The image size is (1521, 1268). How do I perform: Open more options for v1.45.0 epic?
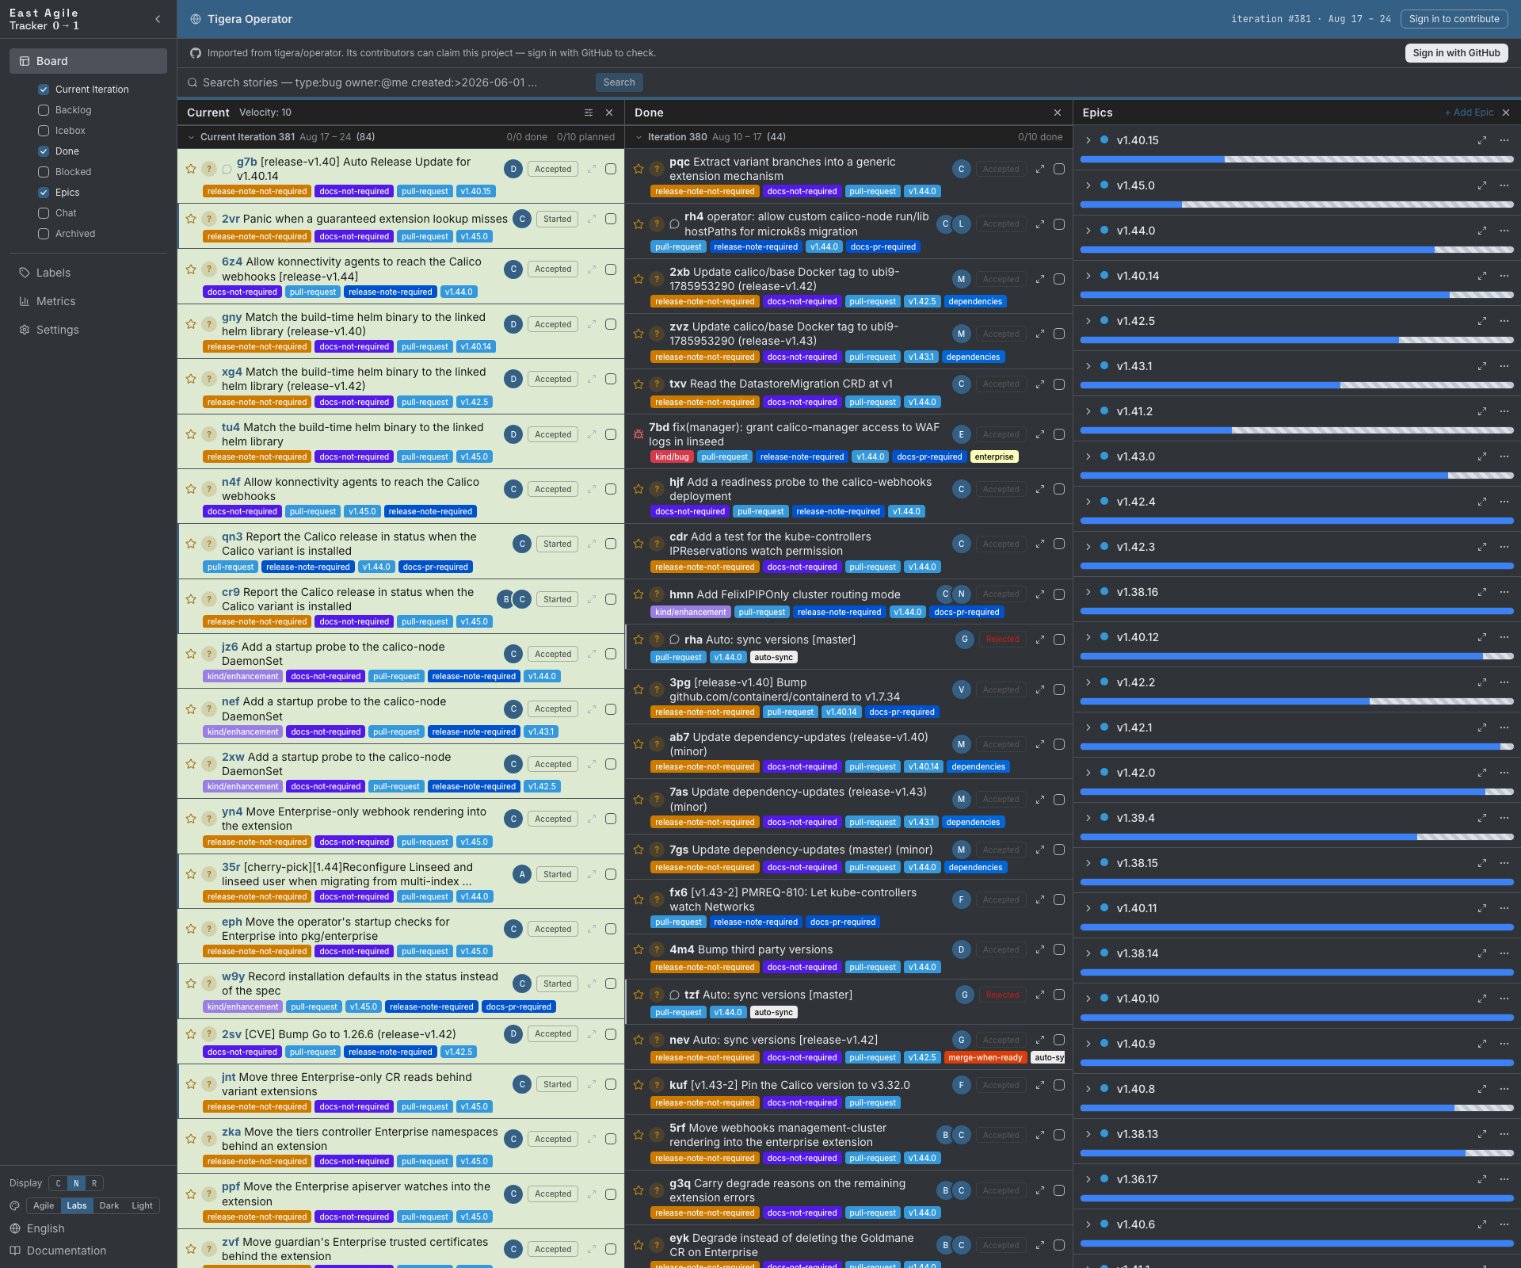[x=1504, y=185]
